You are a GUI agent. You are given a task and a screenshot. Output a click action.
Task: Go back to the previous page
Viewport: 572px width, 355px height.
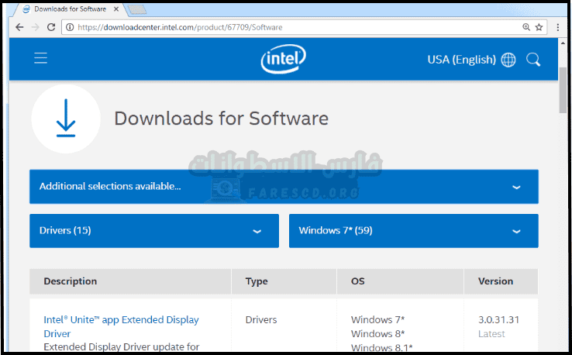18,26
